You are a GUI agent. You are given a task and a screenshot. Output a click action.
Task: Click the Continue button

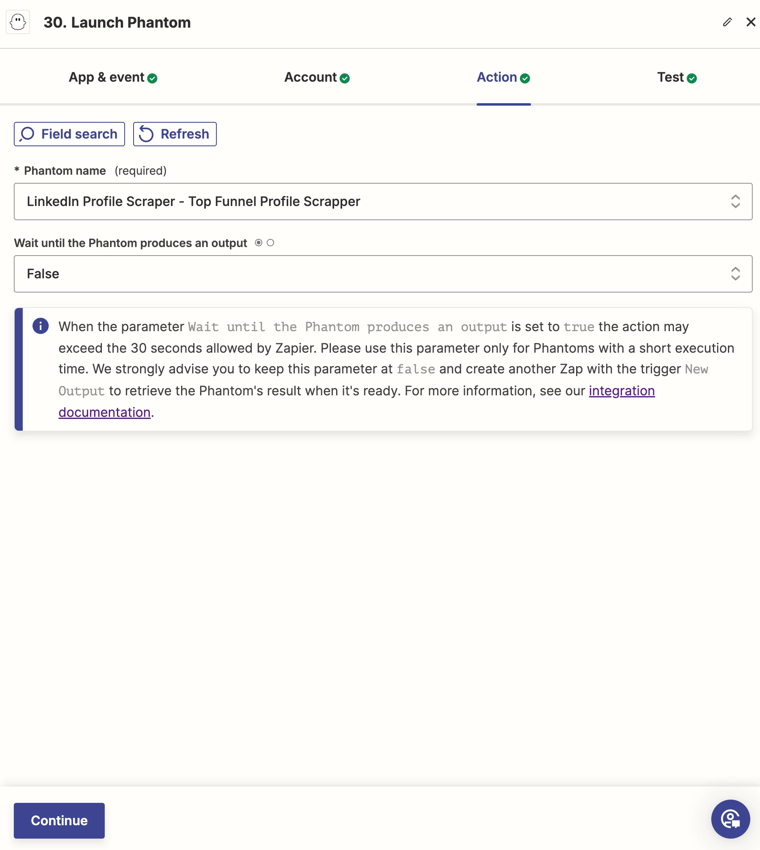click(x=59, y=820)
